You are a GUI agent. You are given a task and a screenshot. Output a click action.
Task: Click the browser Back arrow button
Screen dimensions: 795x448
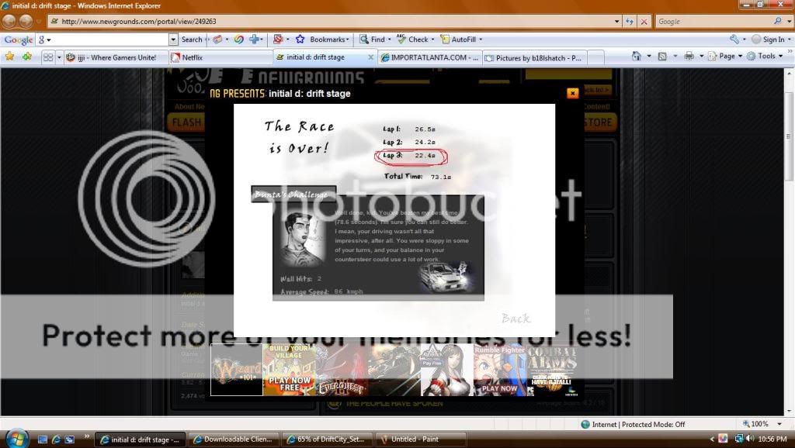click(10, 22)
